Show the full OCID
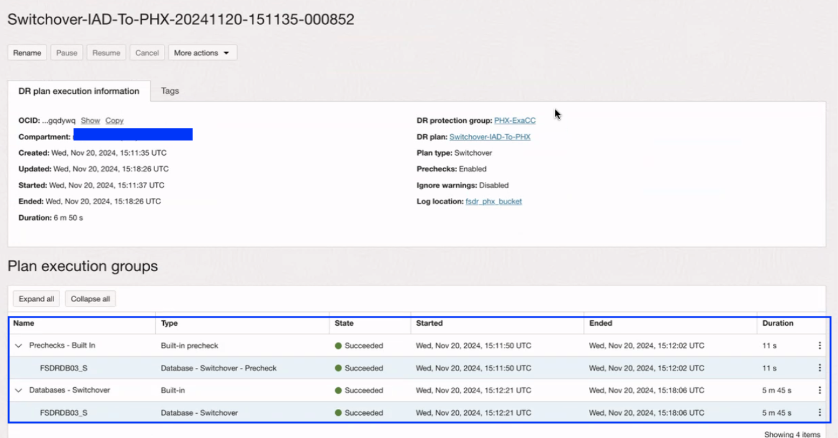838x438 pixels. coord(90,120)
